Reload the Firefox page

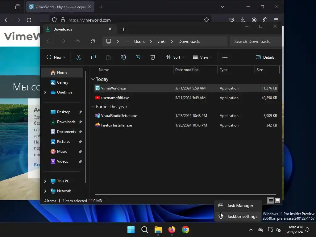pos(29,20)
